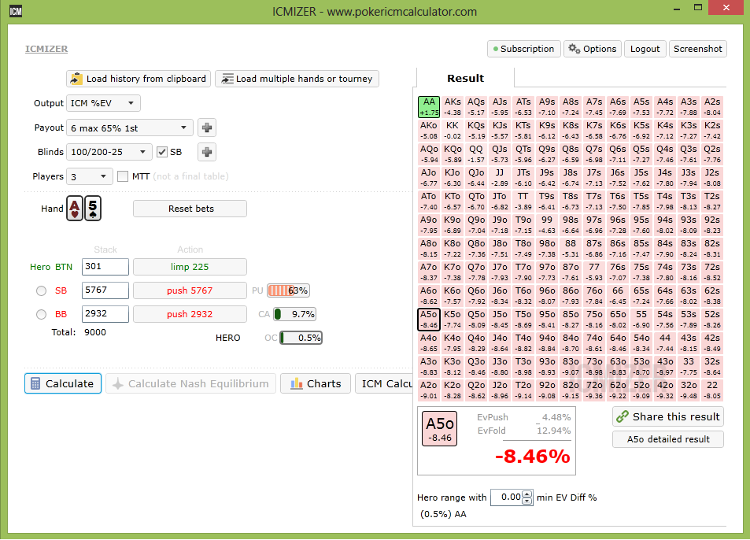Select the QQ cell in hand grid
The image size is (750, 540).
point(476,154)
